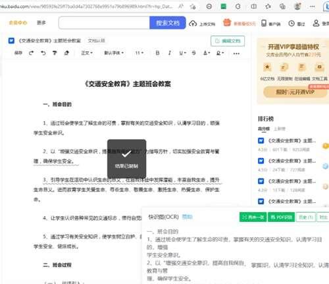Toggle italic formatting
Screen dimensions: 329x284
point(170,53)
